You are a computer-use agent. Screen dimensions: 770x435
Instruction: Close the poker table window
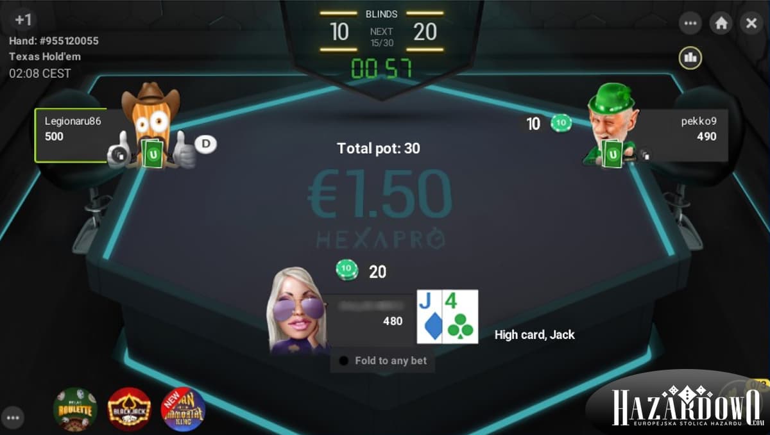[x=751, y=23]
